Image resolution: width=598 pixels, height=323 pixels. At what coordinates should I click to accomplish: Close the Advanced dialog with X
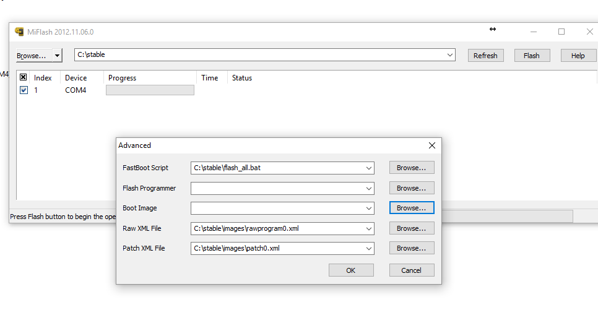432,145
